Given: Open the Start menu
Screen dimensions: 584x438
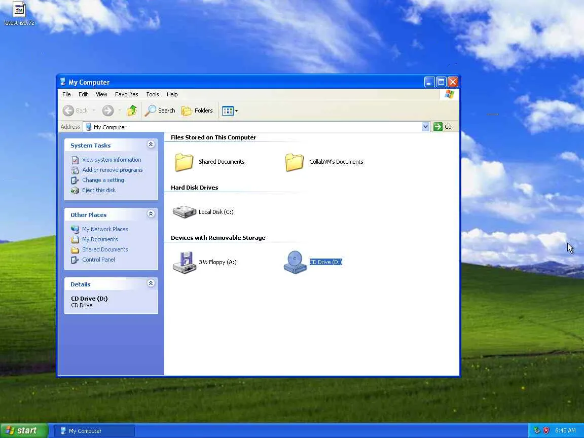Looking at the screenshot, I should pos(24,430).
